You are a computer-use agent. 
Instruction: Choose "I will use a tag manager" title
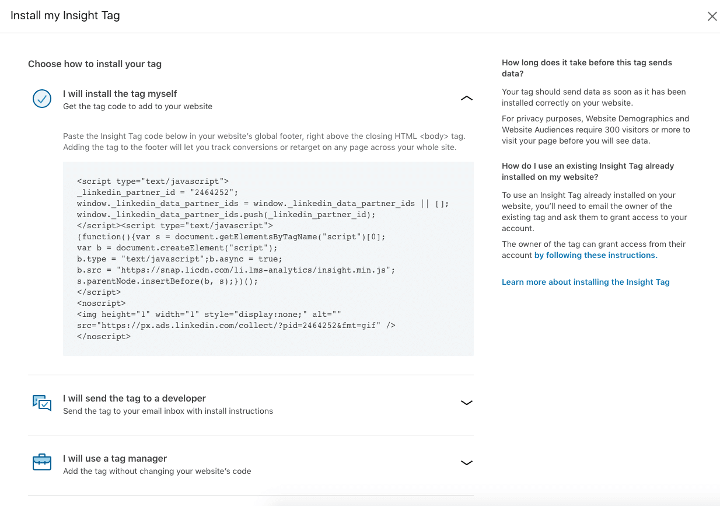(115, 458)
